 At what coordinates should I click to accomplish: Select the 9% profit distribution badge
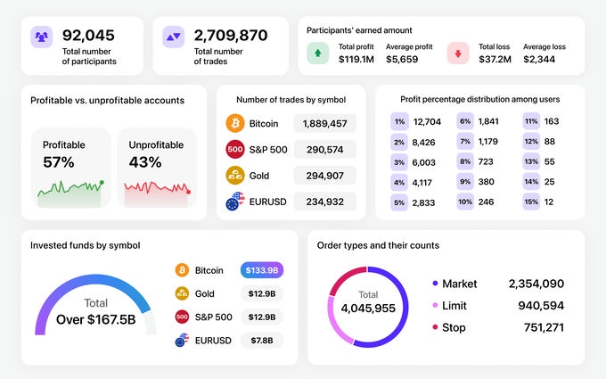[465, 181]
